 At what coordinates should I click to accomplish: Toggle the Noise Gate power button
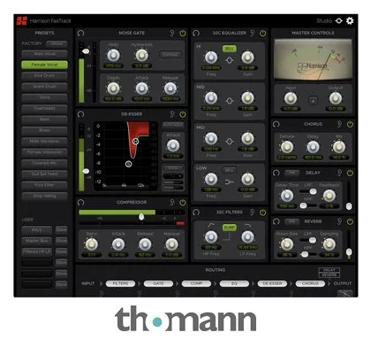pyautogui.click(x=183, y=33)
